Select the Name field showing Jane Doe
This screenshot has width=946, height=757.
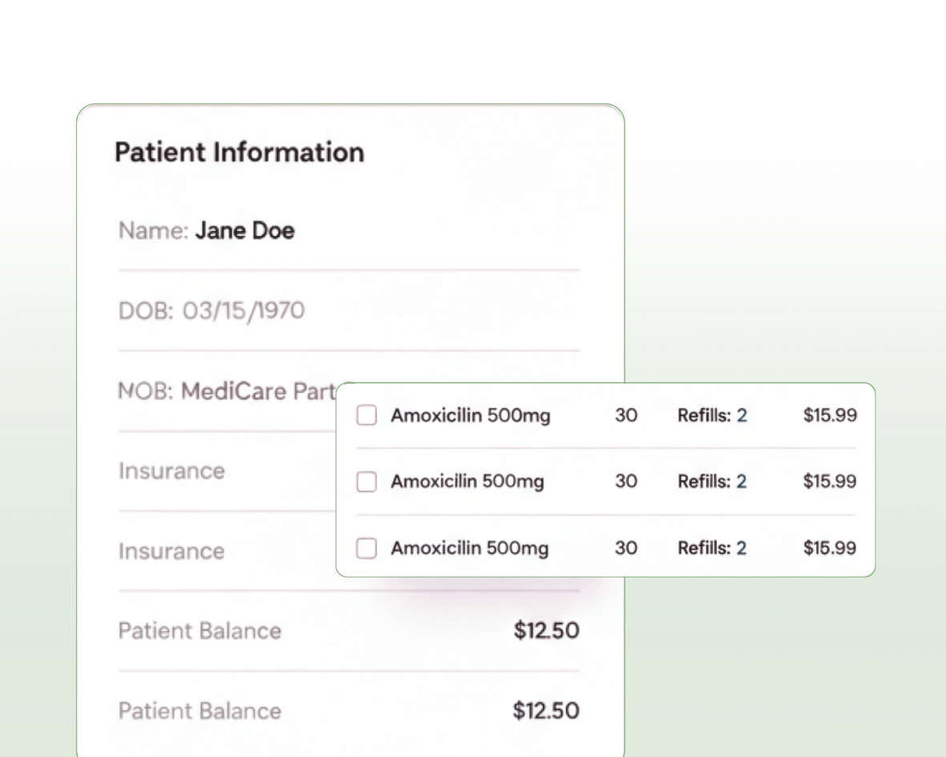pyautogui.click(x=206, y=231)
